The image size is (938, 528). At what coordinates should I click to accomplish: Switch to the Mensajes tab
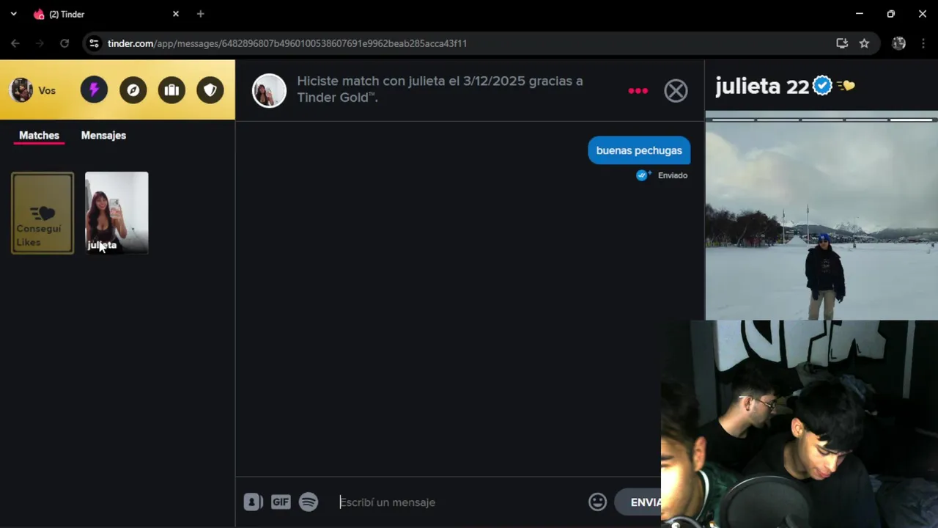103,135
